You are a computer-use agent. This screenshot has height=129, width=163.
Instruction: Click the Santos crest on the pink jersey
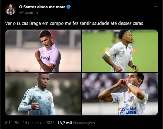pyautogui.click(x=48, y=59)
